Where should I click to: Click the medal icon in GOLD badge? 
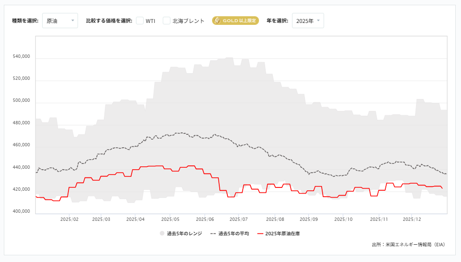pyautogui.click(x=217, y=21)
